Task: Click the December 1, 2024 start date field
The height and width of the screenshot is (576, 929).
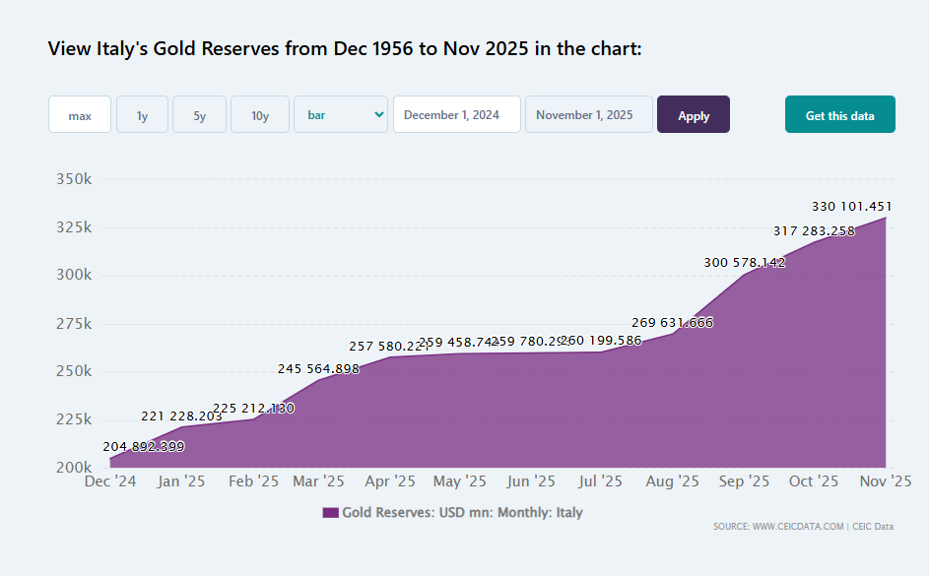Action: pyautogui.click(x=456, y=114)
